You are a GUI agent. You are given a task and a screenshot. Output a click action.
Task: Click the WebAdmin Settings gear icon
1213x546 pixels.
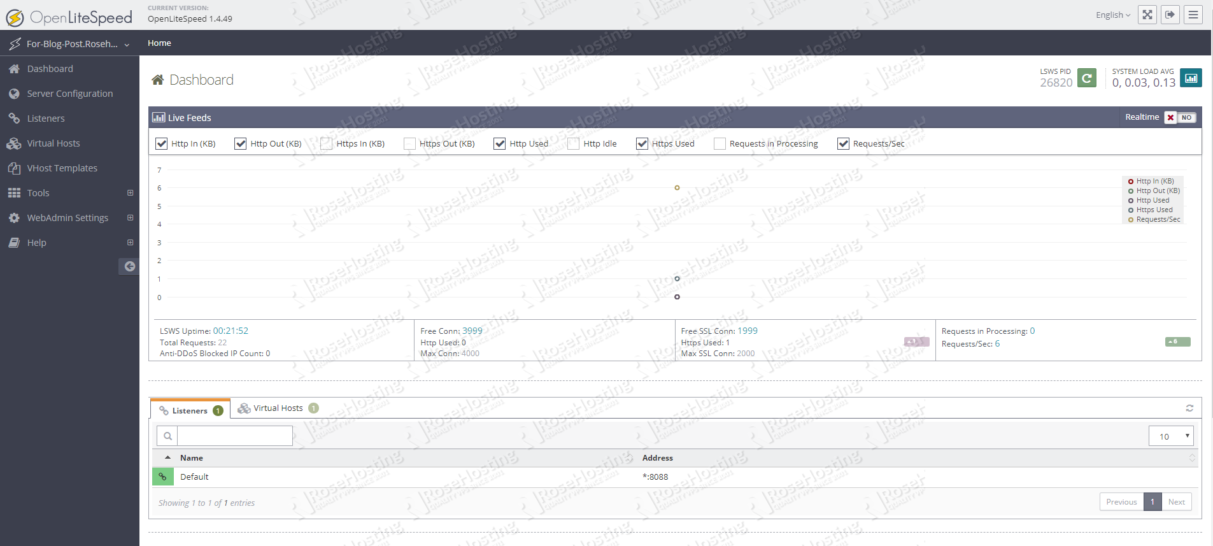[x=14, y=218]
